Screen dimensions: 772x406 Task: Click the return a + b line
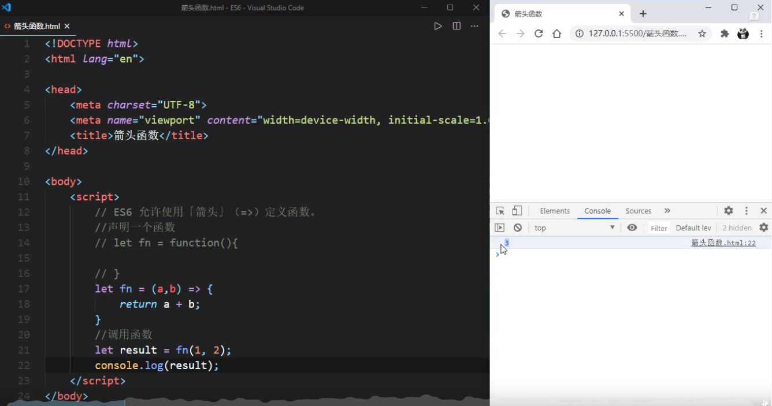[x=160, y=304]
